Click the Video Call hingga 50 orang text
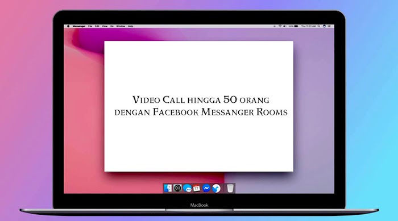398x221 pixels. [201, 100]
